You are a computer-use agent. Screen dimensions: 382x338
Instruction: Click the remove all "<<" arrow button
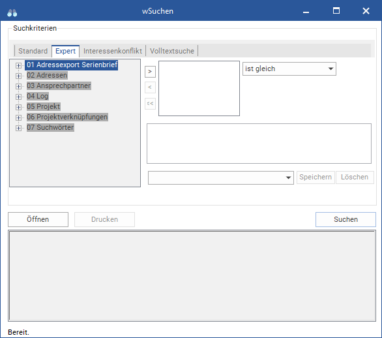point(150,104)
